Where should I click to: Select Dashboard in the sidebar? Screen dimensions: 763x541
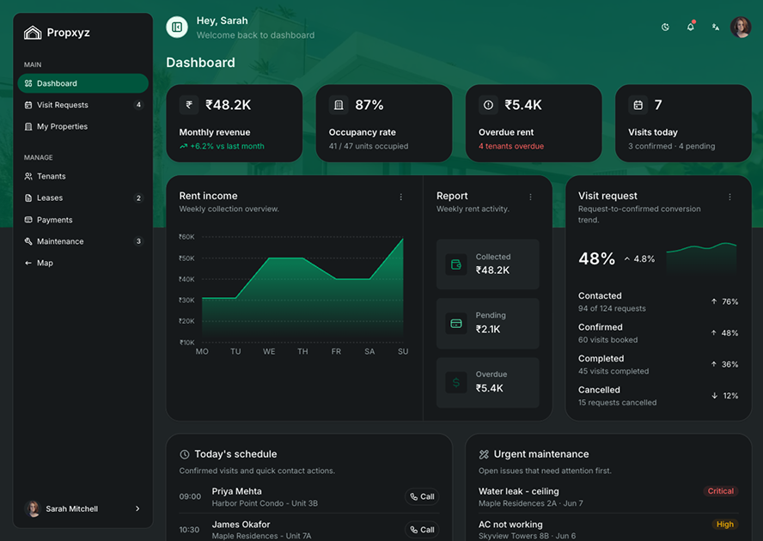(x=83, y=83)
